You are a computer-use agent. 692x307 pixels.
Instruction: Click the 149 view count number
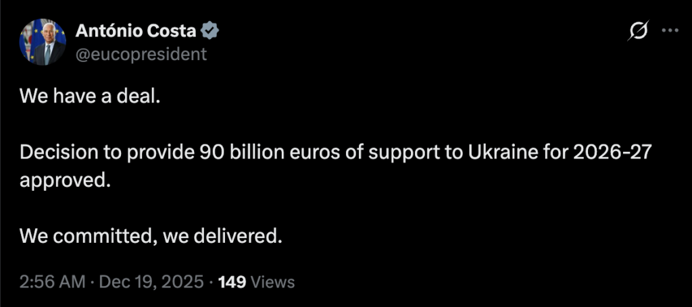(x=232, y=281)
